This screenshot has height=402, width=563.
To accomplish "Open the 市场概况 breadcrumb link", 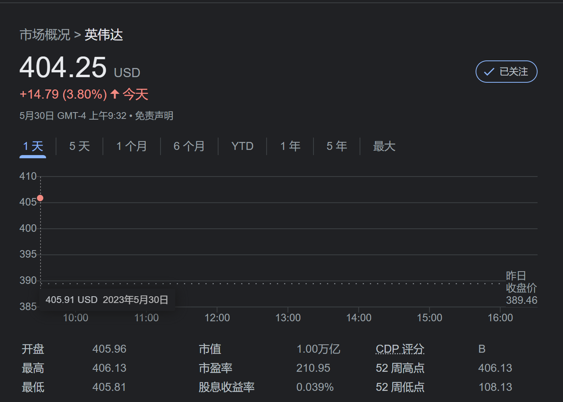I will click(x=45, y=35).
